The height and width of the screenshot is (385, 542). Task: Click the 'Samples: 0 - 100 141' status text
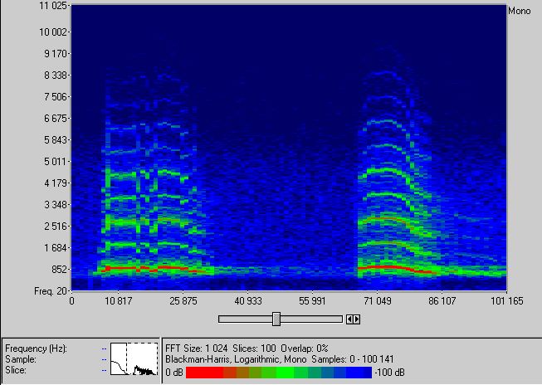point(353,359)
